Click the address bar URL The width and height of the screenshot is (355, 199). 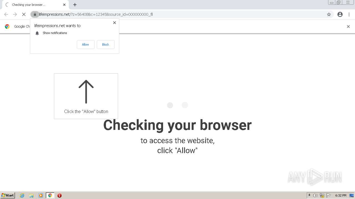96,14
